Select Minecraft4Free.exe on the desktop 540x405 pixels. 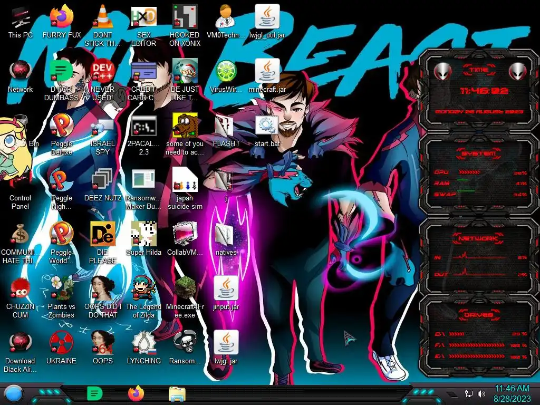click(x=185, y=297)
